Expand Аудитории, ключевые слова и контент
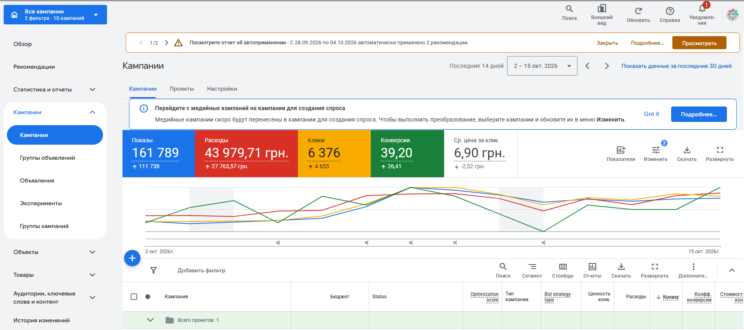 (92, 297)
